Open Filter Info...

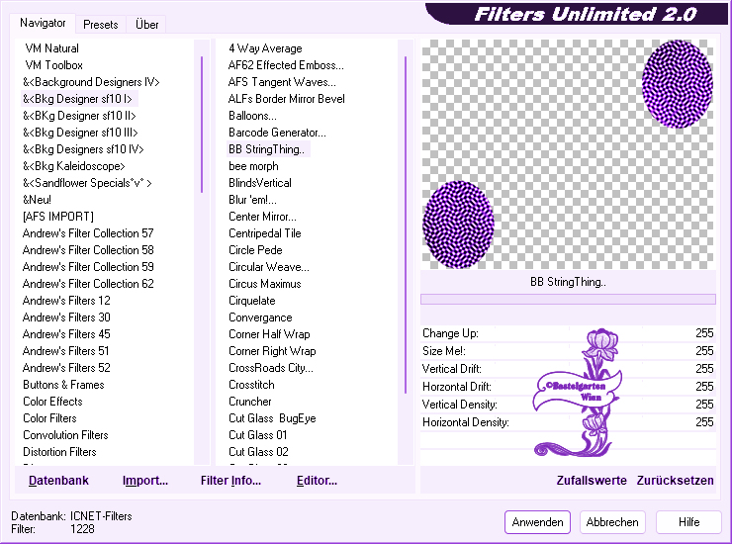click(x=230, y=481)
